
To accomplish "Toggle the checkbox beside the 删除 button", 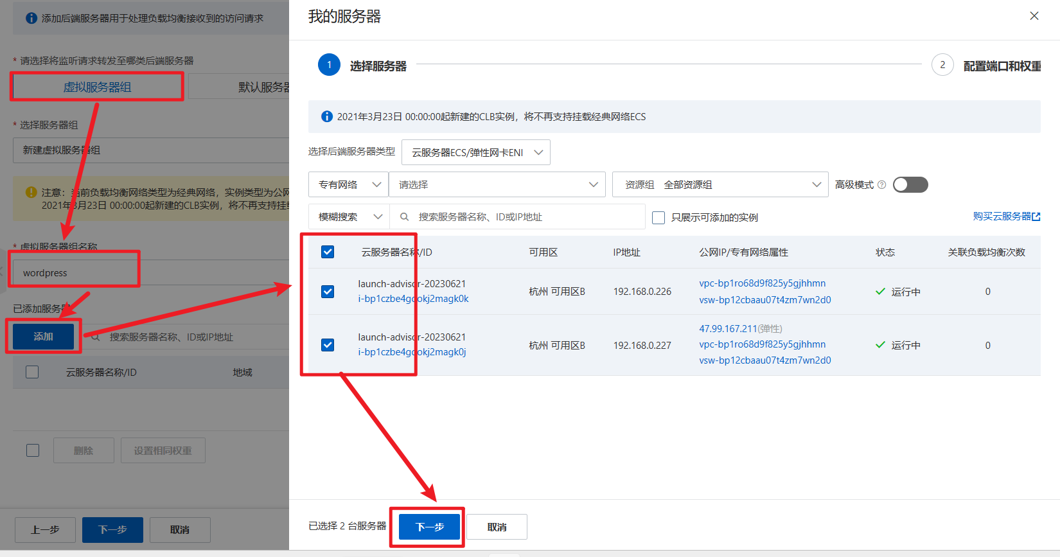I will tap(33, 450).
